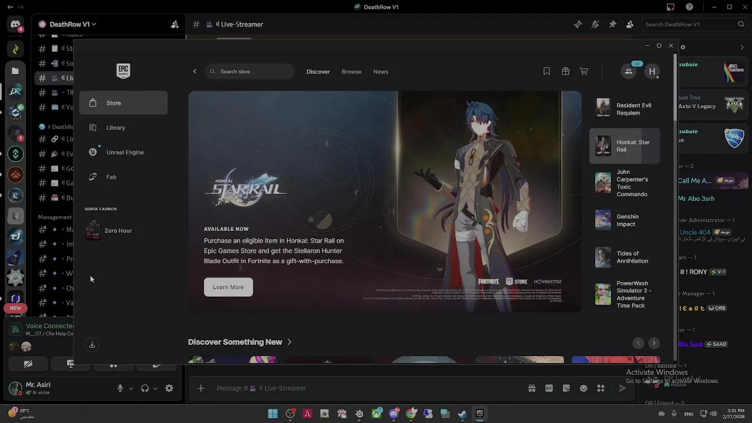Select Honkai: Star Rail in carousel list
Image resolution: width=752 pixels, height=423 pixels.
pyautogui.click(x=625, y=146)
